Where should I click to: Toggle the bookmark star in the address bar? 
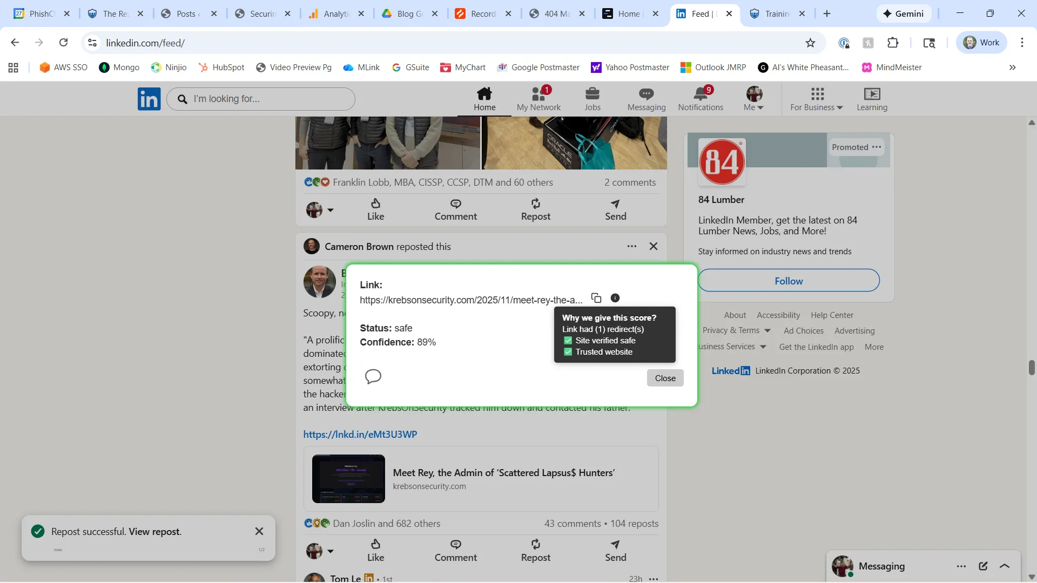[x=811, y=43]
